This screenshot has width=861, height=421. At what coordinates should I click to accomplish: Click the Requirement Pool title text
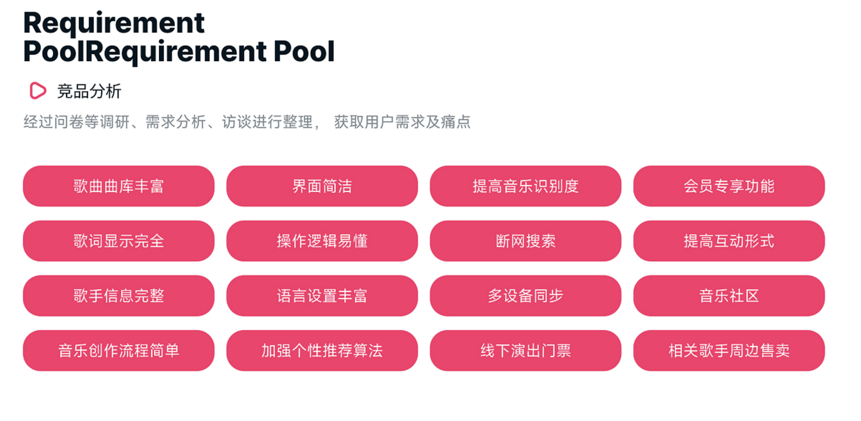[x=179, y=37]
